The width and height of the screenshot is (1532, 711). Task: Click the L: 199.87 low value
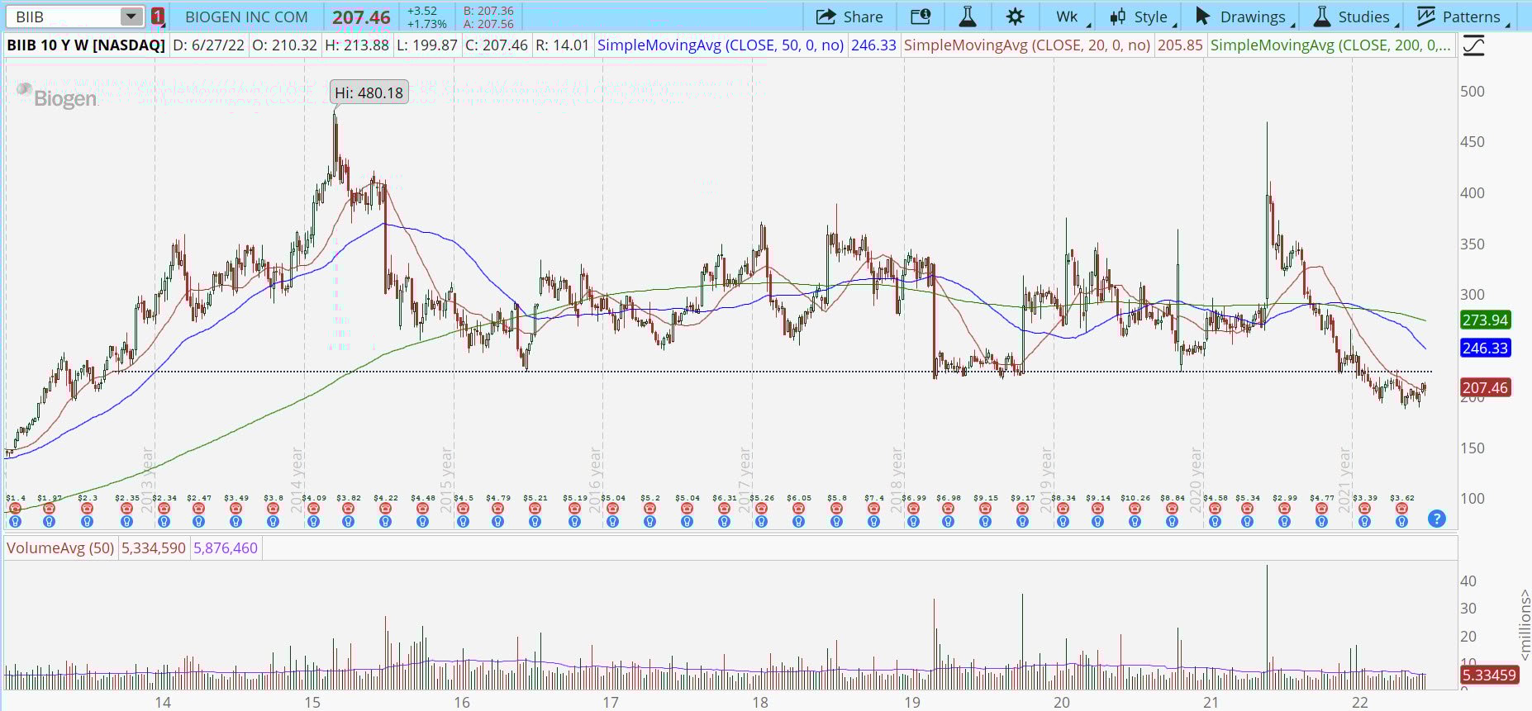[x=426, y=45]
